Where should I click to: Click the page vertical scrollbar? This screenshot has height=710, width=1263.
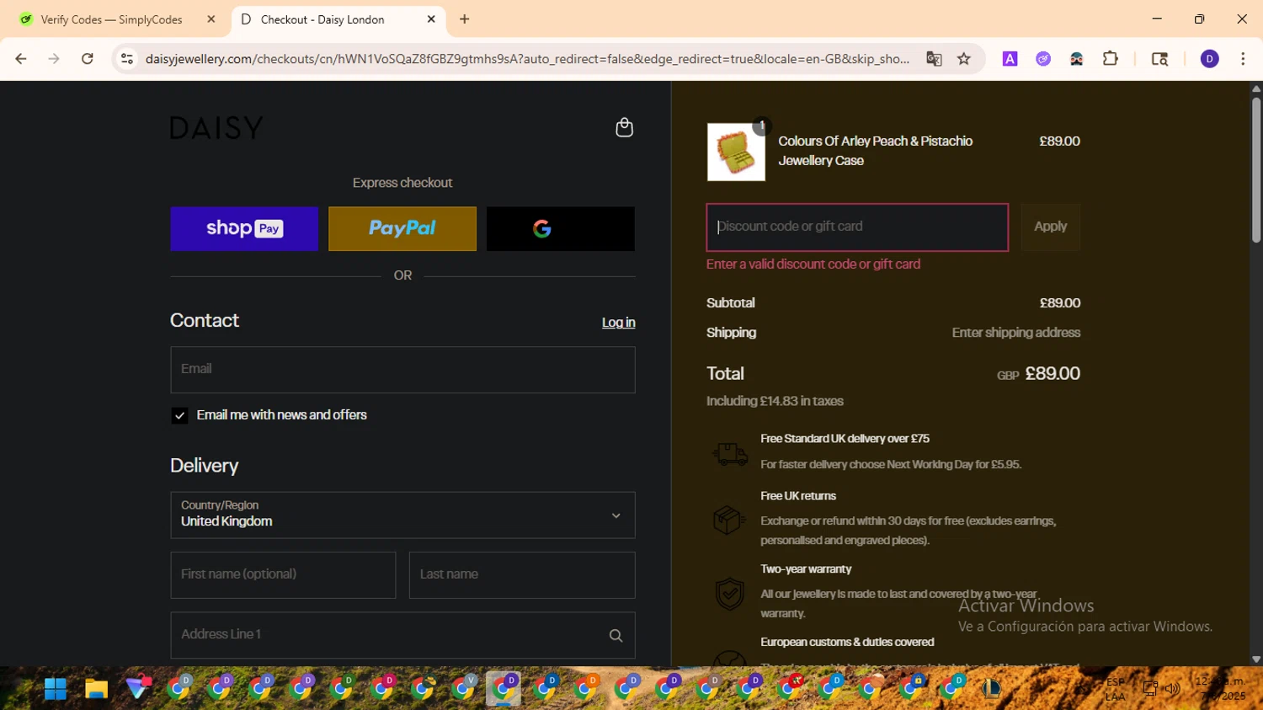click(x=1255, y=168)
